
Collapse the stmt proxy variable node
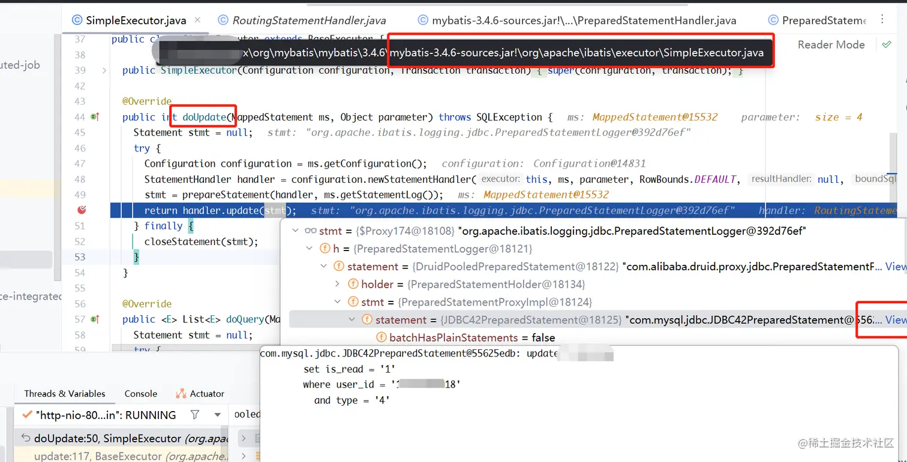pos(295,231)
